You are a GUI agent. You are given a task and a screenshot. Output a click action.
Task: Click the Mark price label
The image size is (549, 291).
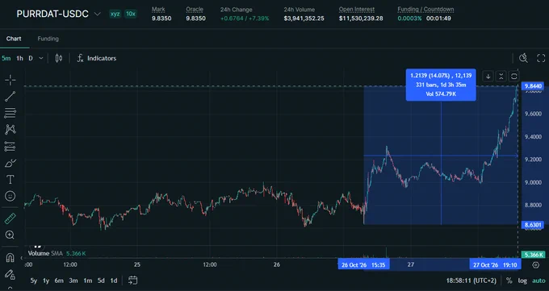point(158,10)
